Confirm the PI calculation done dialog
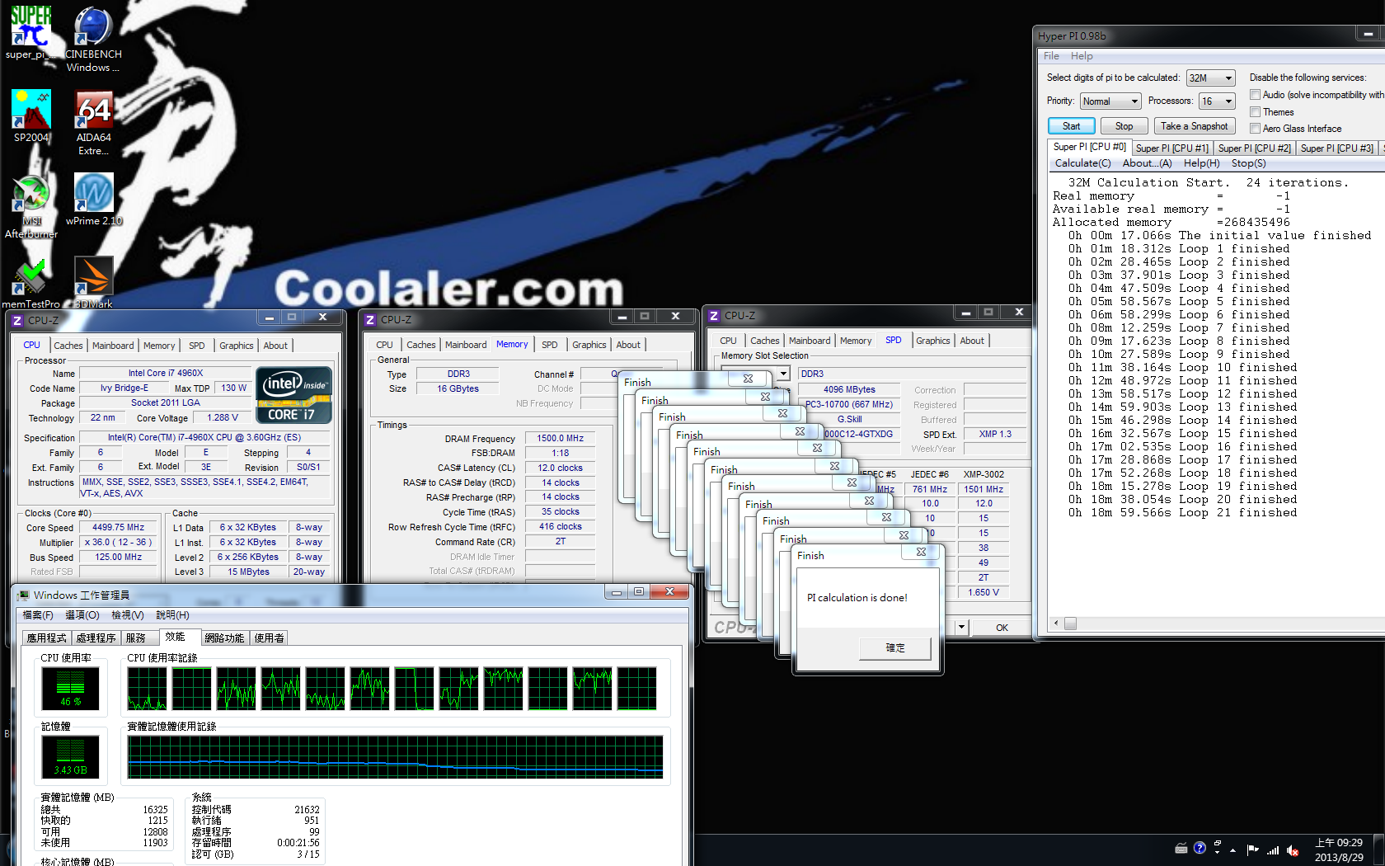Screen dimensions: 1385x866 coord(895,648)
